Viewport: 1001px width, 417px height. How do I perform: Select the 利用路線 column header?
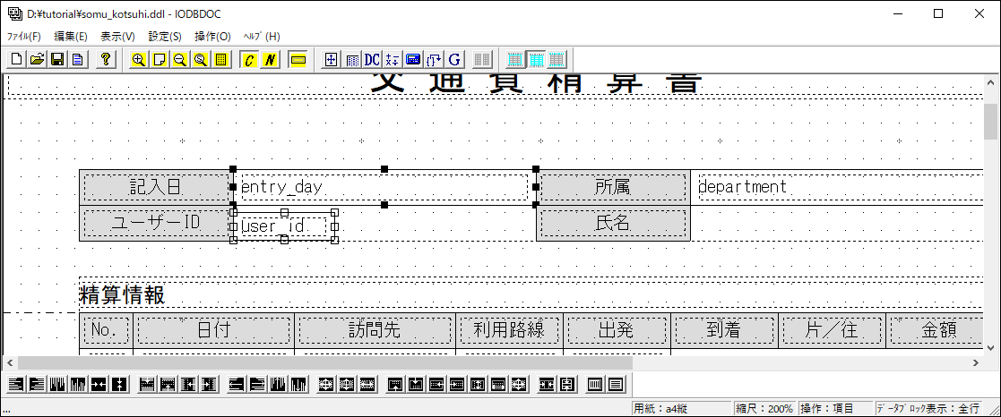point(509,329)
